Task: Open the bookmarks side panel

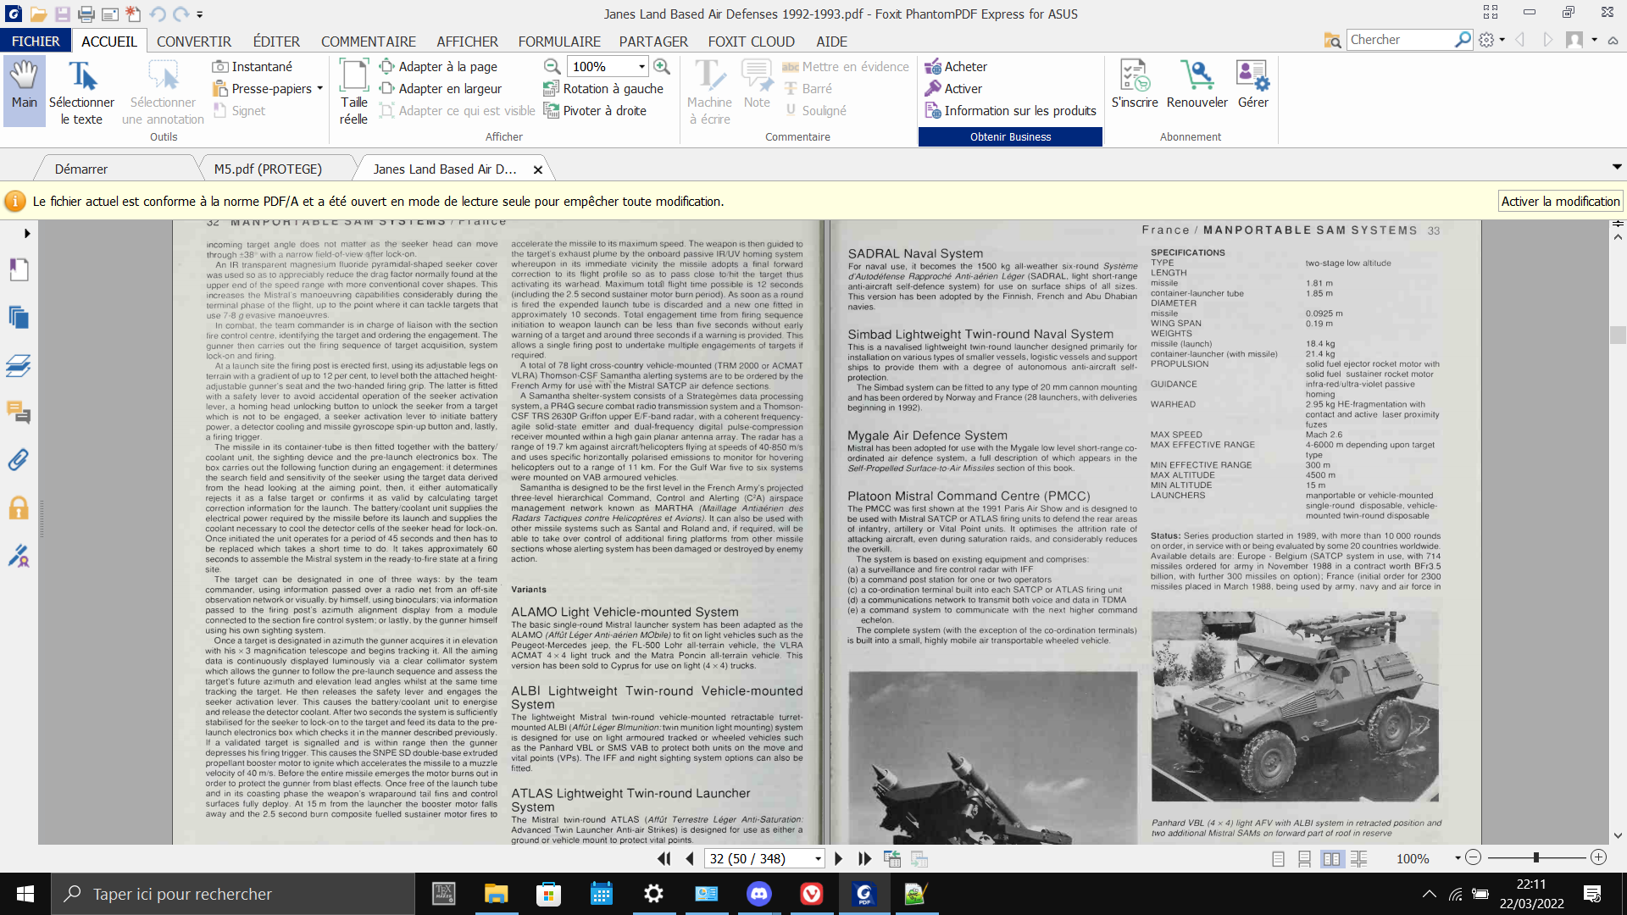Action: pos(19,269)
